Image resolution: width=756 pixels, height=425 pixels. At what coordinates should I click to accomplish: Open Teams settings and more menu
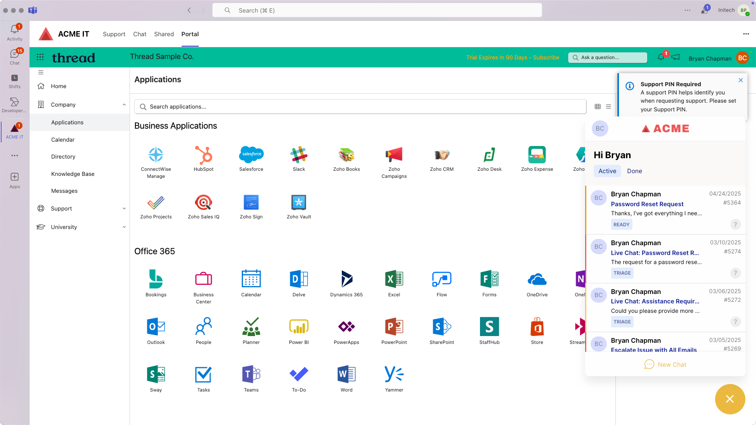pyautogui.click(x=687, y=11)
